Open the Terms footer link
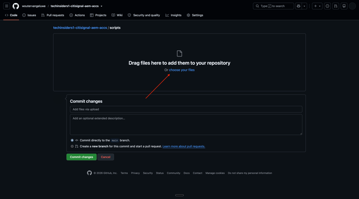359x199 pixels. point(124,173)
